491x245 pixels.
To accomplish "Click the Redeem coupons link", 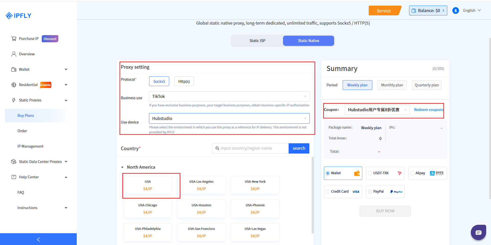I will (429, 110).
